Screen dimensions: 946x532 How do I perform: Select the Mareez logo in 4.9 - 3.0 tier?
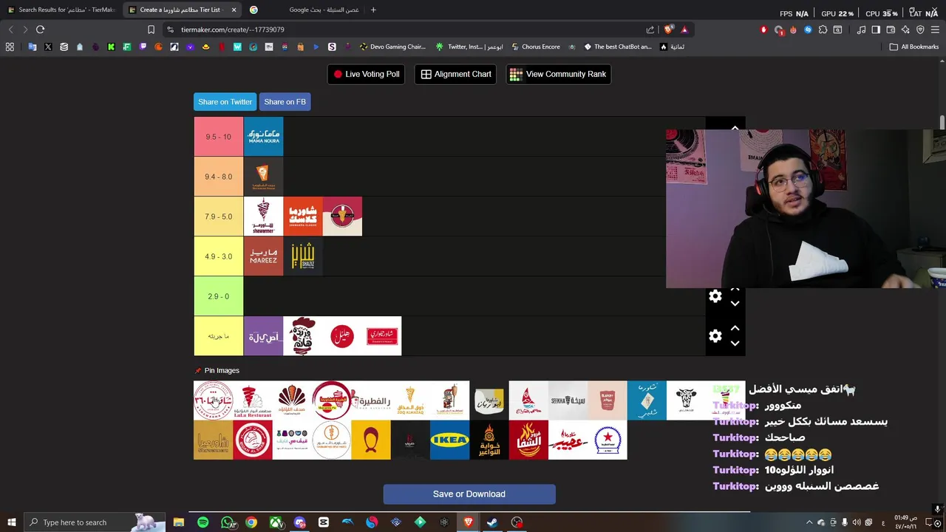tap(263, 256)
